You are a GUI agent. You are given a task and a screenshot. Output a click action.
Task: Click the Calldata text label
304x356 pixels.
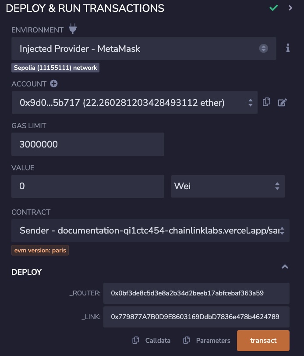coord(158,341)
